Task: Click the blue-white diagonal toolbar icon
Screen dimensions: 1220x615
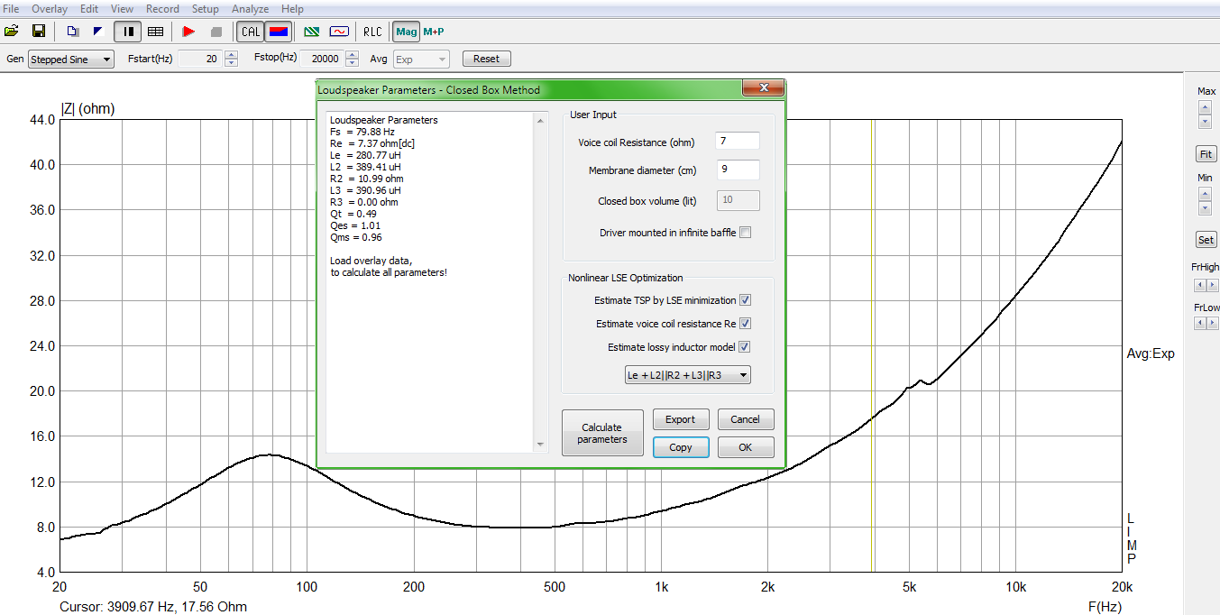Action: pos(98,31)
